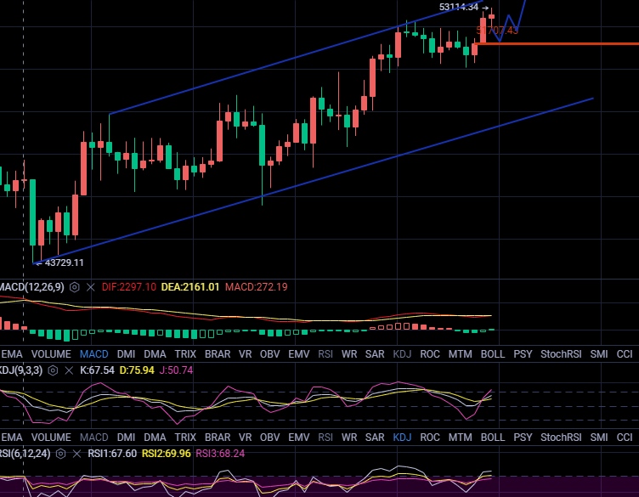Click the yellow D:75.94 value label
The image size is (639, 497).
(x=137, y=370)
